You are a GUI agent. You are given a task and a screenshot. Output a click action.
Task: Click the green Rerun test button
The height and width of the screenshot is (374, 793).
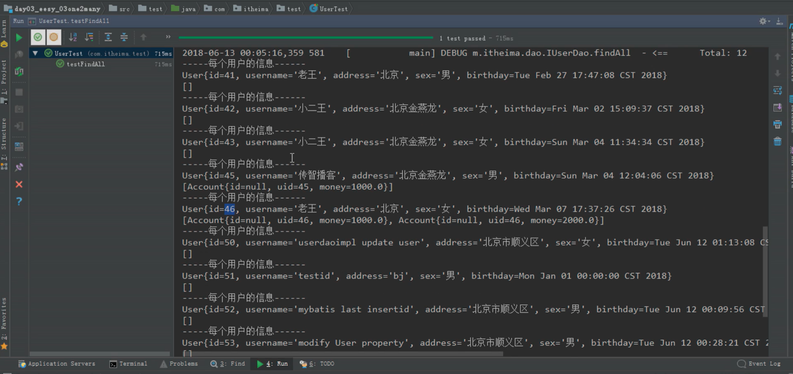19,37
